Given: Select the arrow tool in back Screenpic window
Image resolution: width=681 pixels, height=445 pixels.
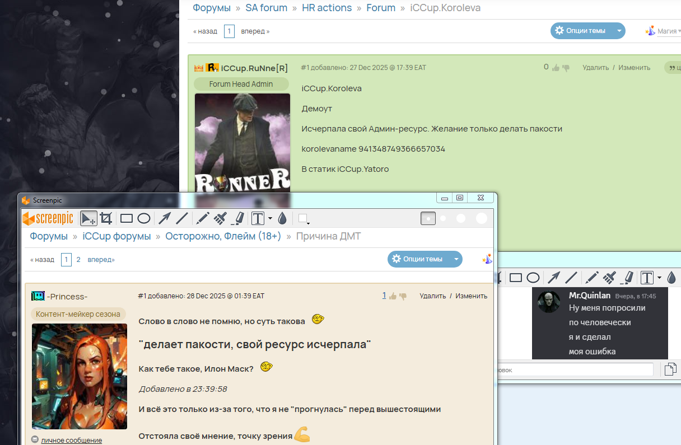Looking at the screenshot, I should 553,277.
